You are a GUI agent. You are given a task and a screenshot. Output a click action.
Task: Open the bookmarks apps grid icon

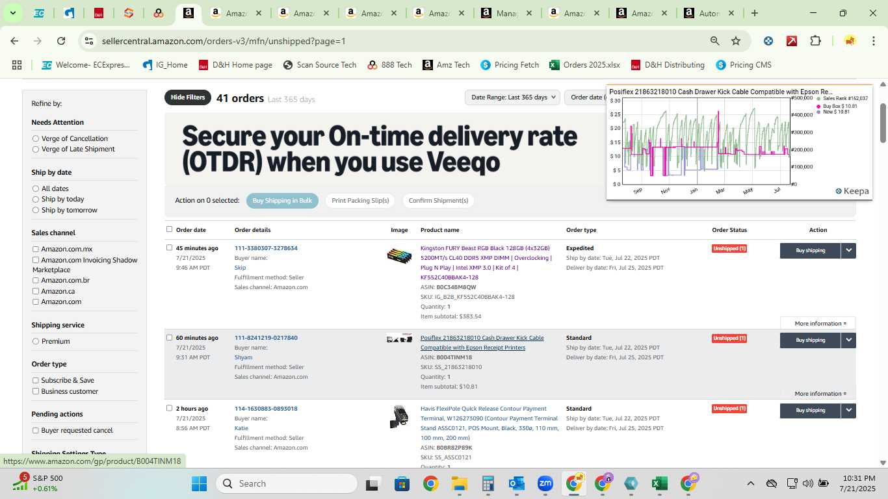coord(17,65)
